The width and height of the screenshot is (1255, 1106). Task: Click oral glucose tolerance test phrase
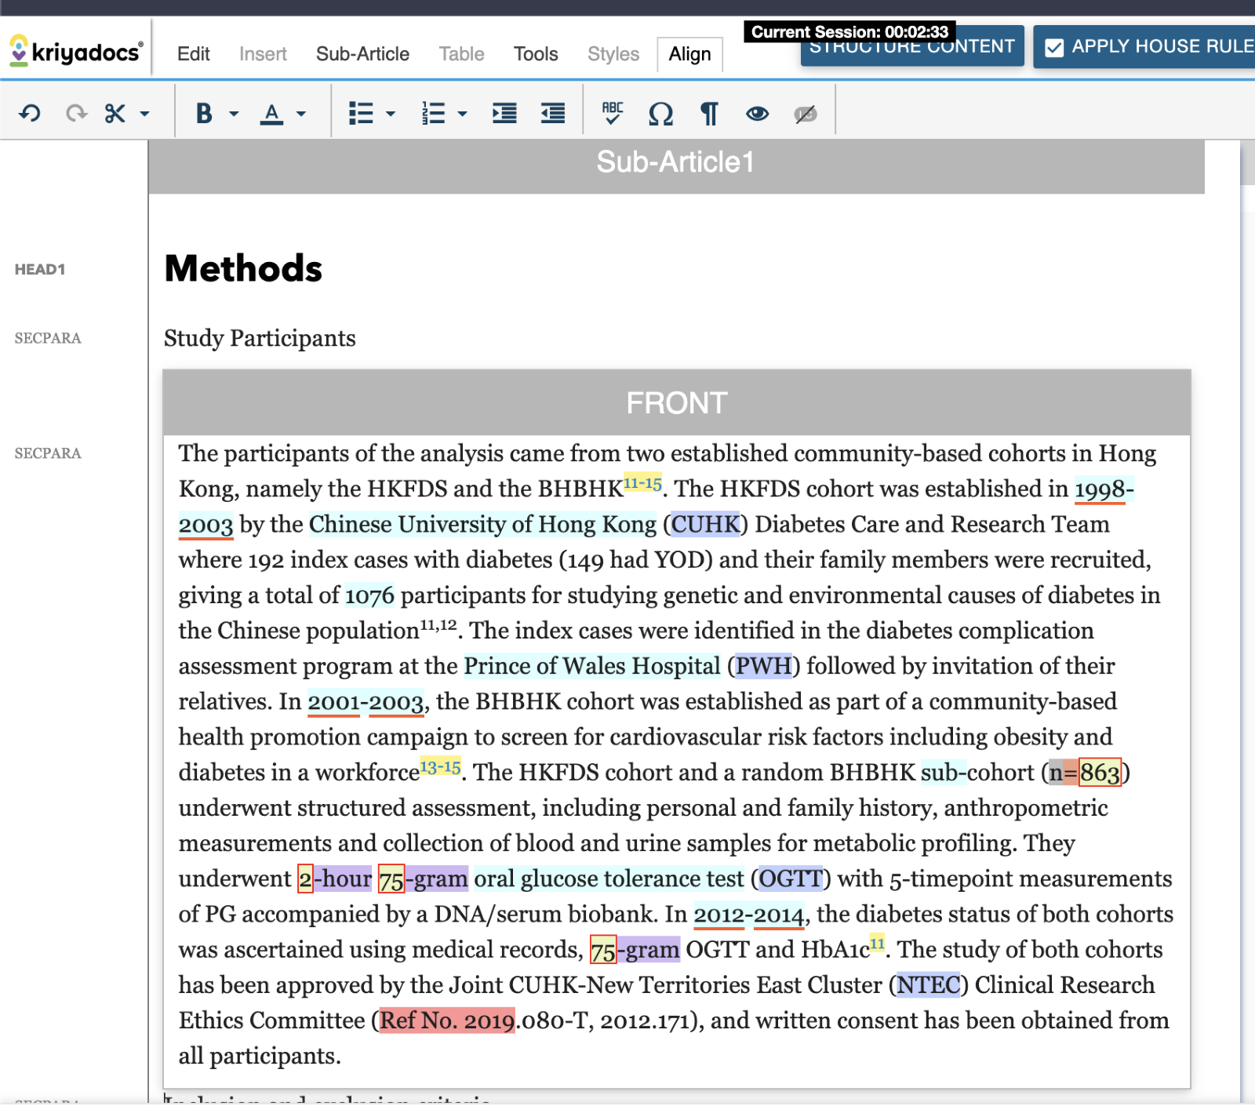(x=609, y=879)
